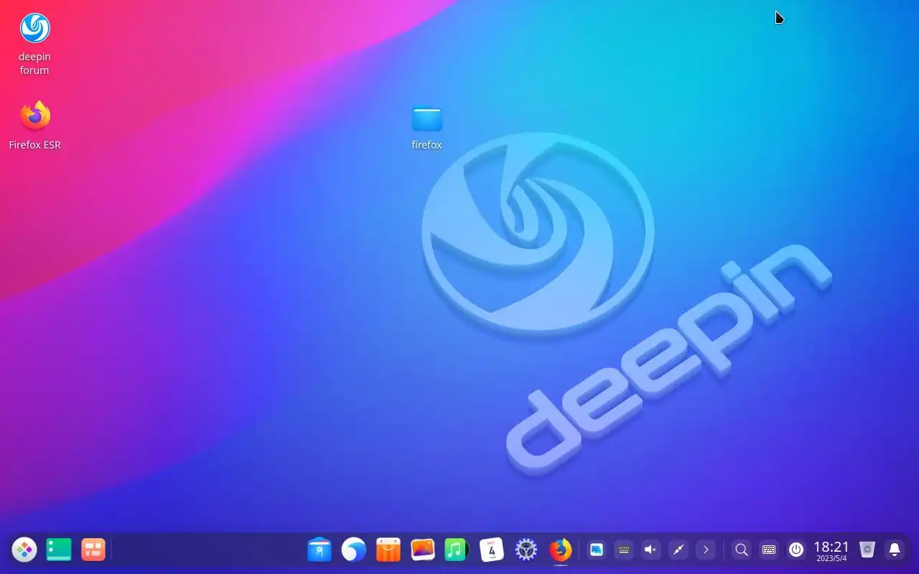919x574 pixels.
Task: Launch the Album image viewer
Action: [x=423, y=550]
